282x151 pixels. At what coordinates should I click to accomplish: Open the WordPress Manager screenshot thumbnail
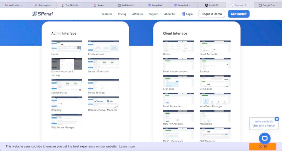point(215,98)
